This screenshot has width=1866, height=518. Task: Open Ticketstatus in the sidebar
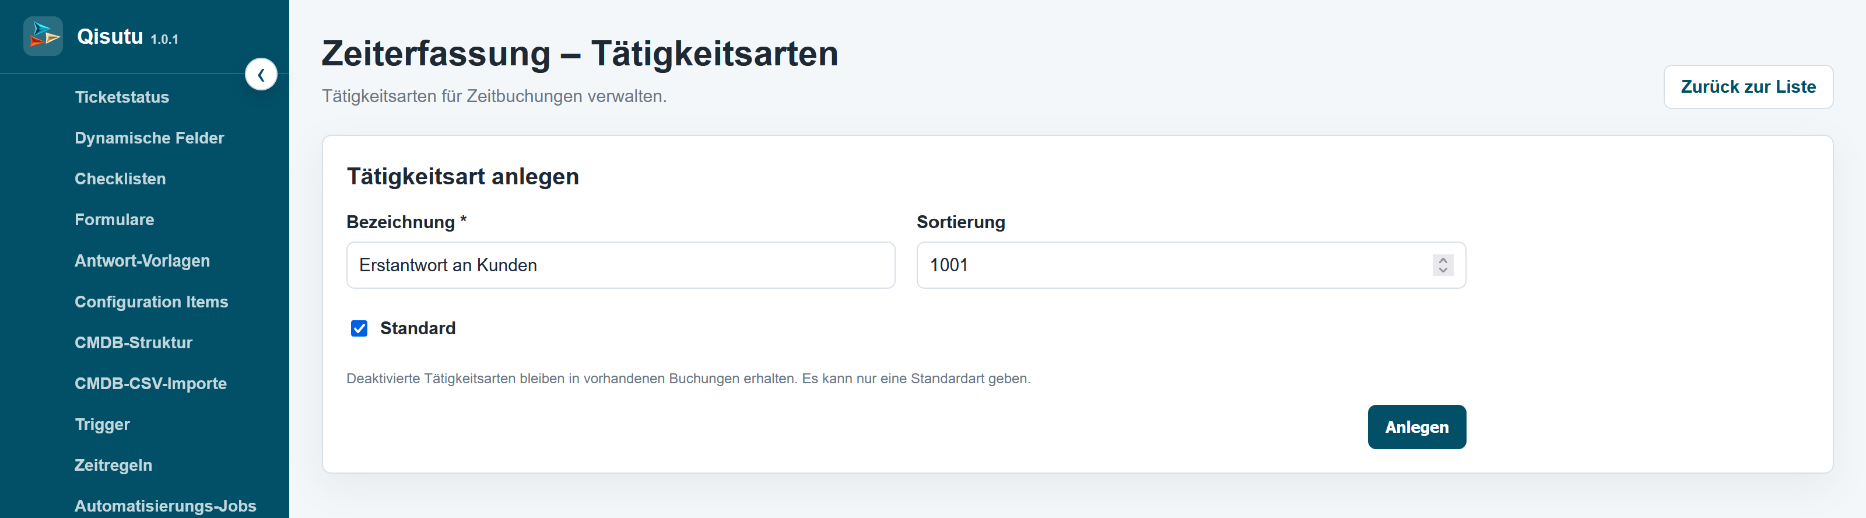(x=122, y=97)
